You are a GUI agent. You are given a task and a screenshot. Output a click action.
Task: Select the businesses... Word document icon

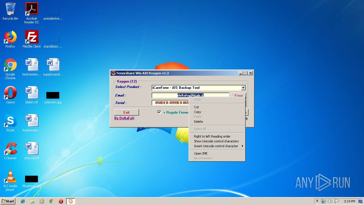click(32, 123)
